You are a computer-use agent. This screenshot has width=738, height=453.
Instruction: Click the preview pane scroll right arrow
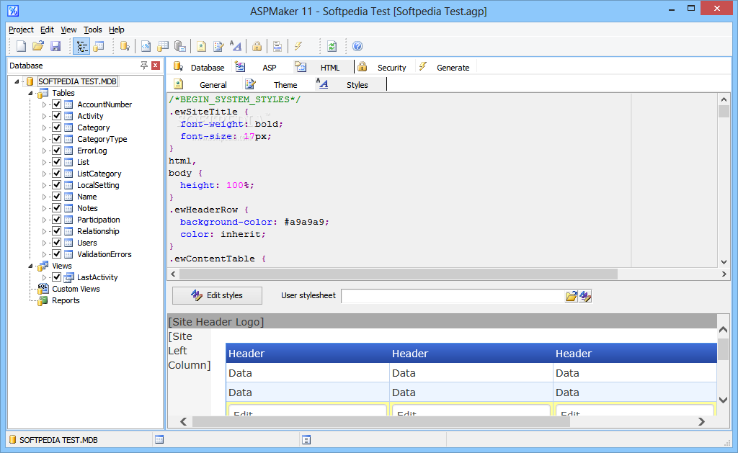[701, 422]
